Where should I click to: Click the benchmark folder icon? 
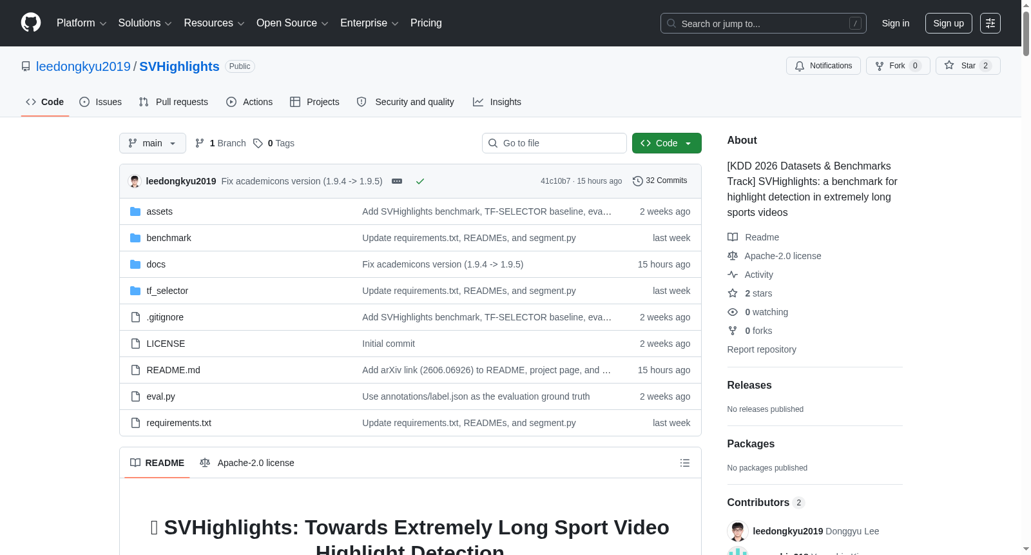[x=135, y=238]
